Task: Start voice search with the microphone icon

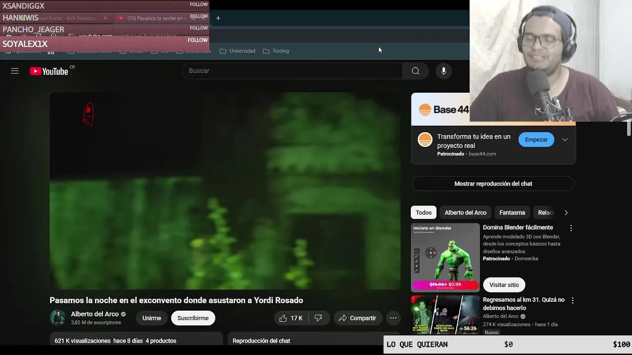Action: click(443, 71)
